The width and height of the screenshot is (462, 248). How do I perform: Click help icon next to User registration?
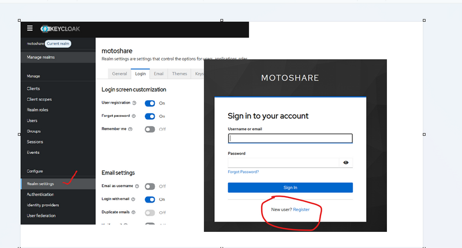pos(134,103)
